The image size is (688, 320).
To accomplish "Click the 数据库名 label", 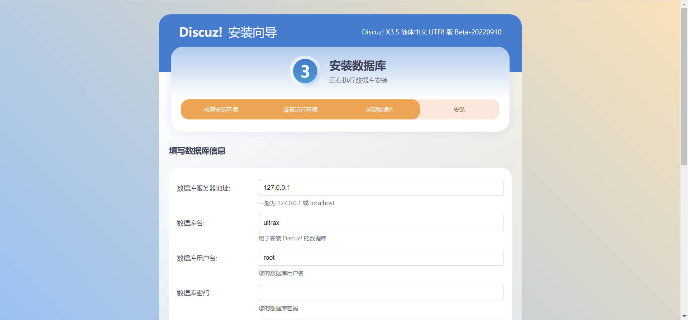I will 191,223.
